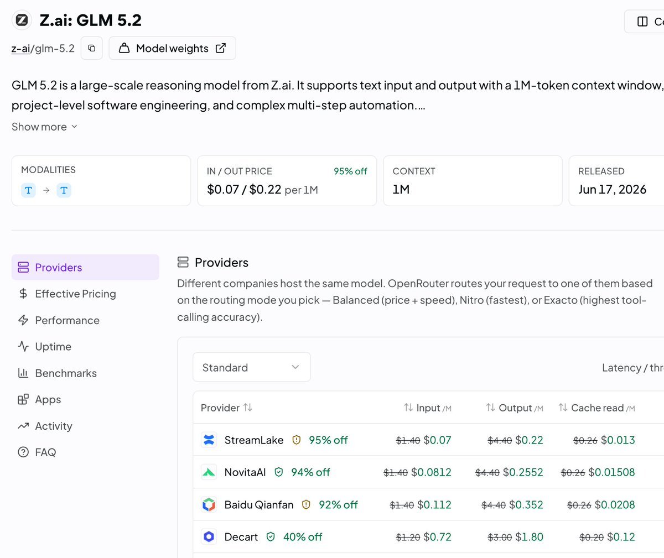The image size is (664, 558).
Task: Click the Providers server icon in sidebar
Action: coord(23,268)
